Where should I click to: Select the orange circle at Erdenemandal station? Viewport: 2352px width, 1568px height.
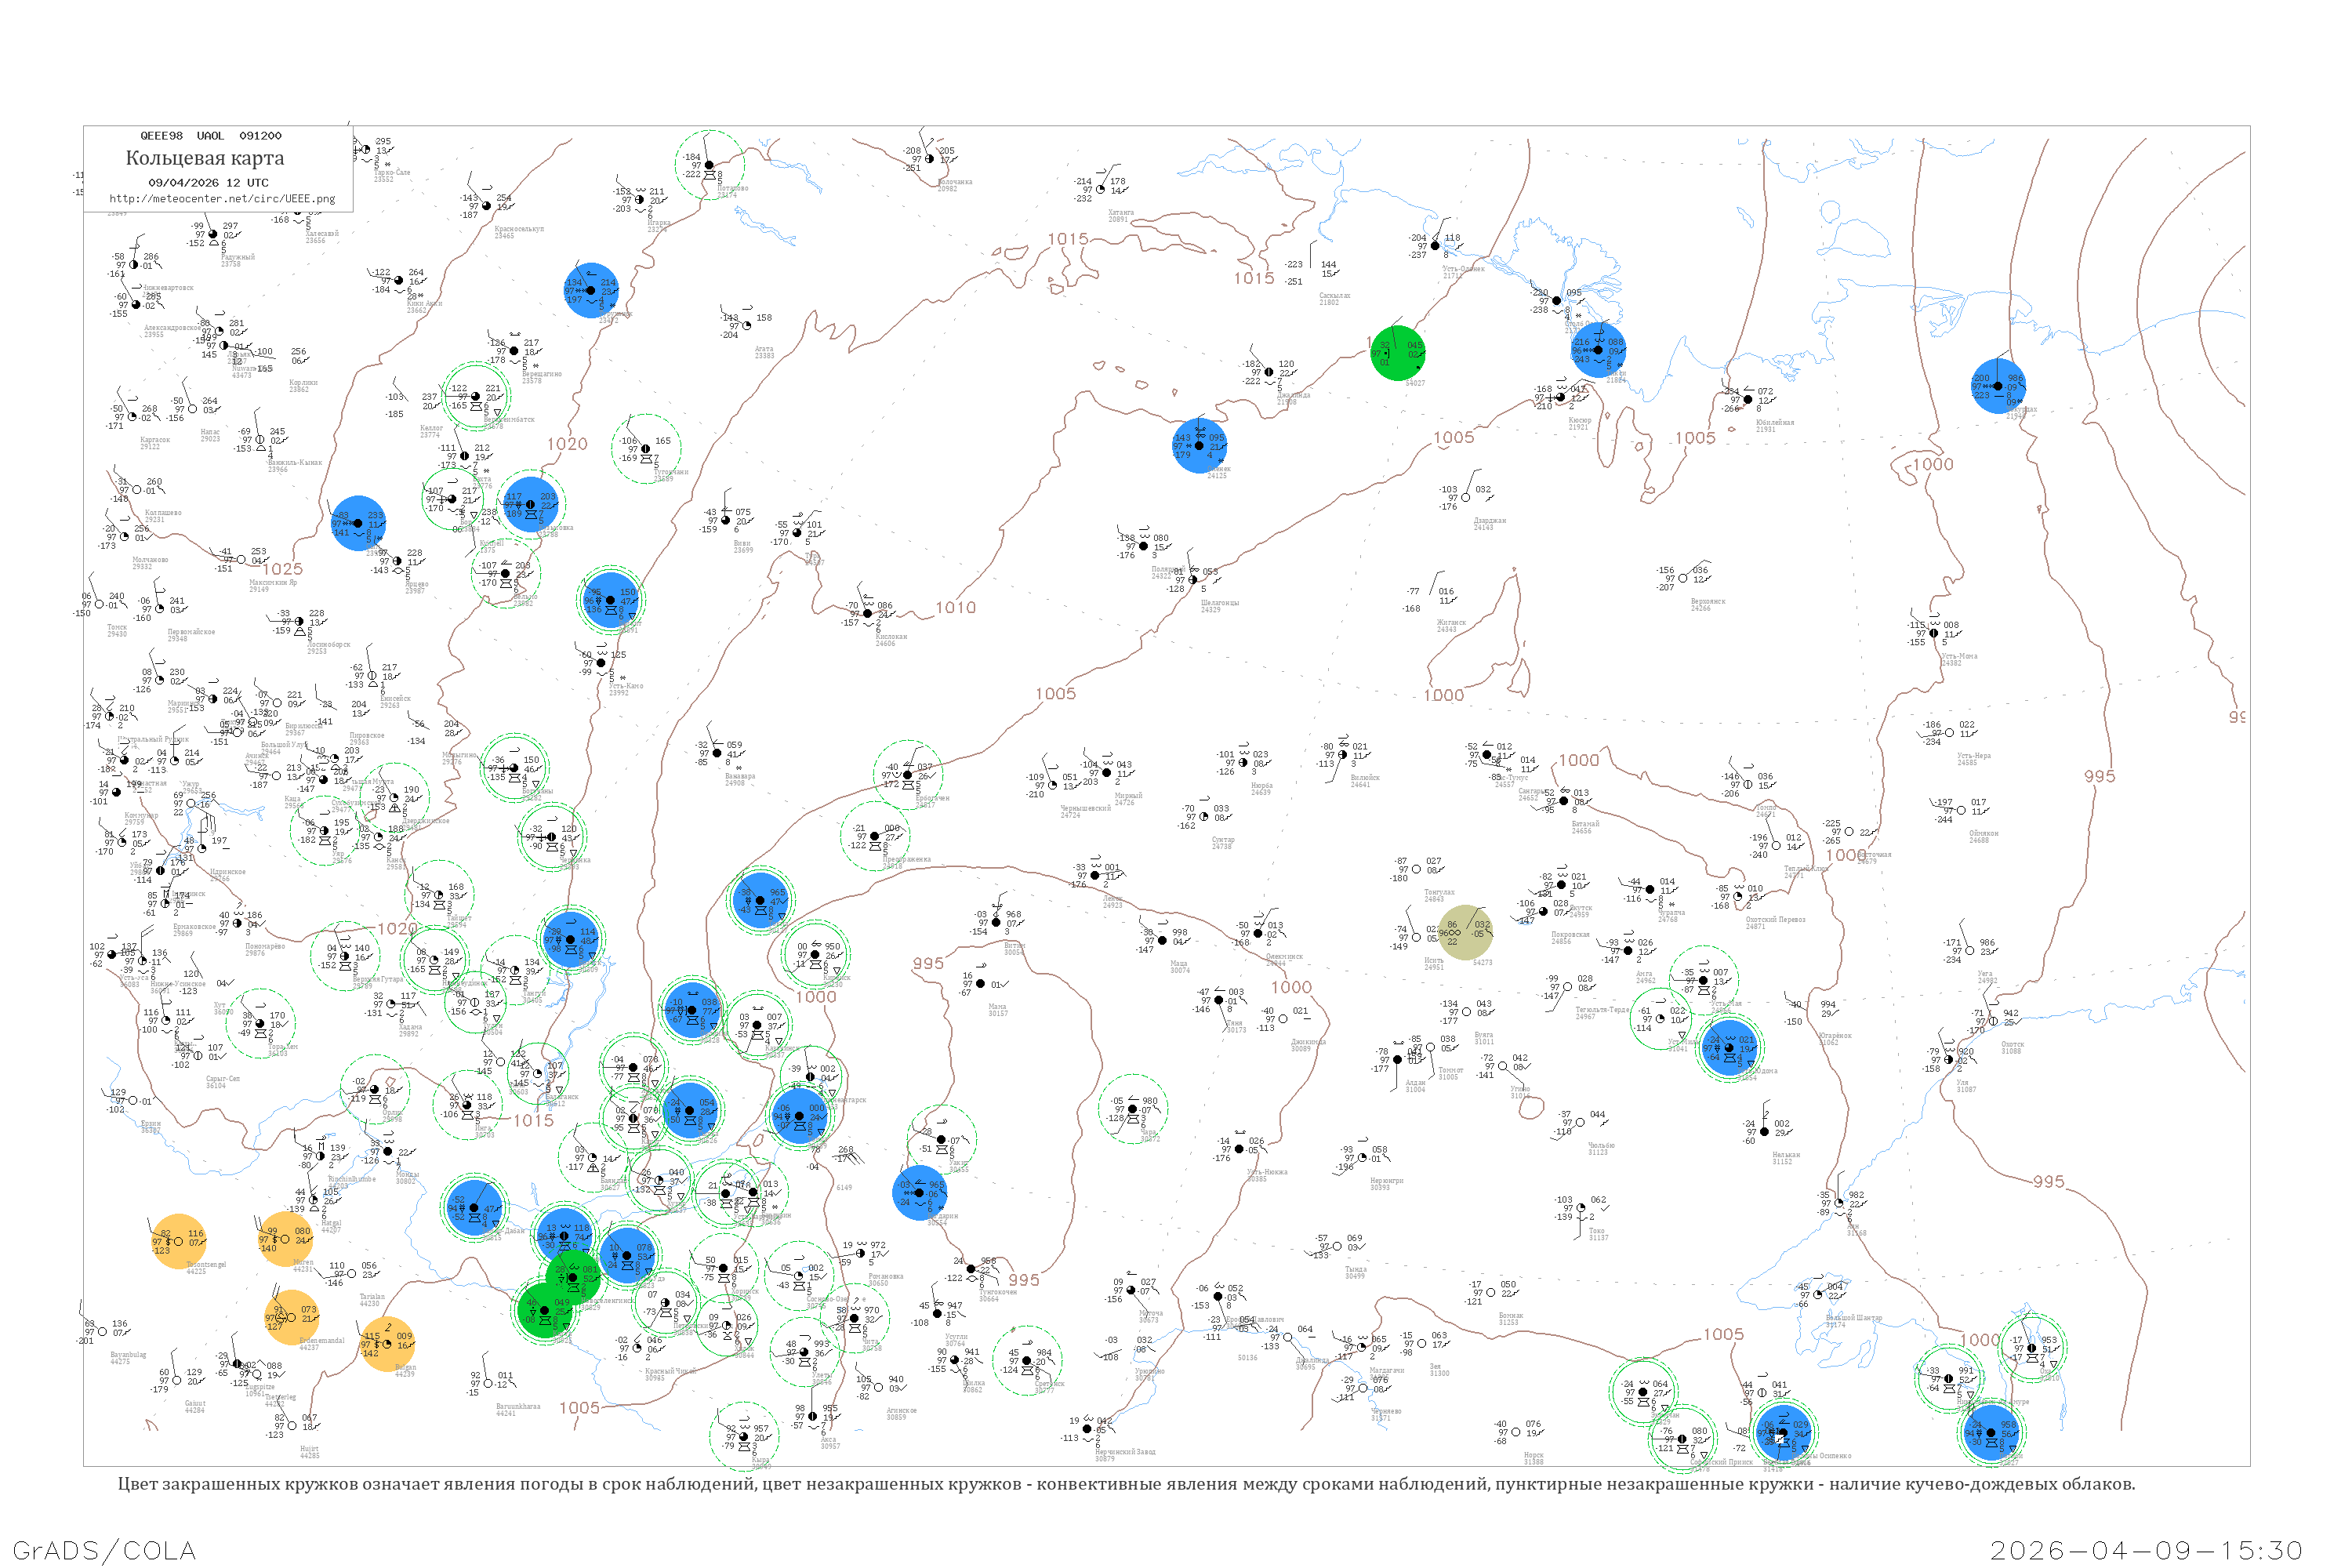(x=292, y=1318)
